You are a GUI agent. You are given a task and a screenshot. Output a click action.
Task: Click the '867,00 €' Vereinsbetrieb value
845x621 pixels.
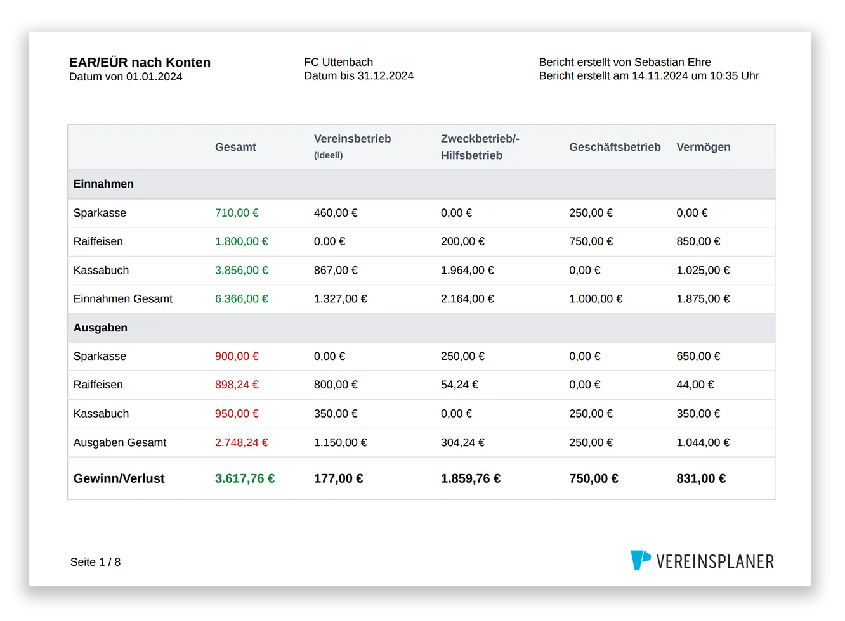(x=336, y=271)
